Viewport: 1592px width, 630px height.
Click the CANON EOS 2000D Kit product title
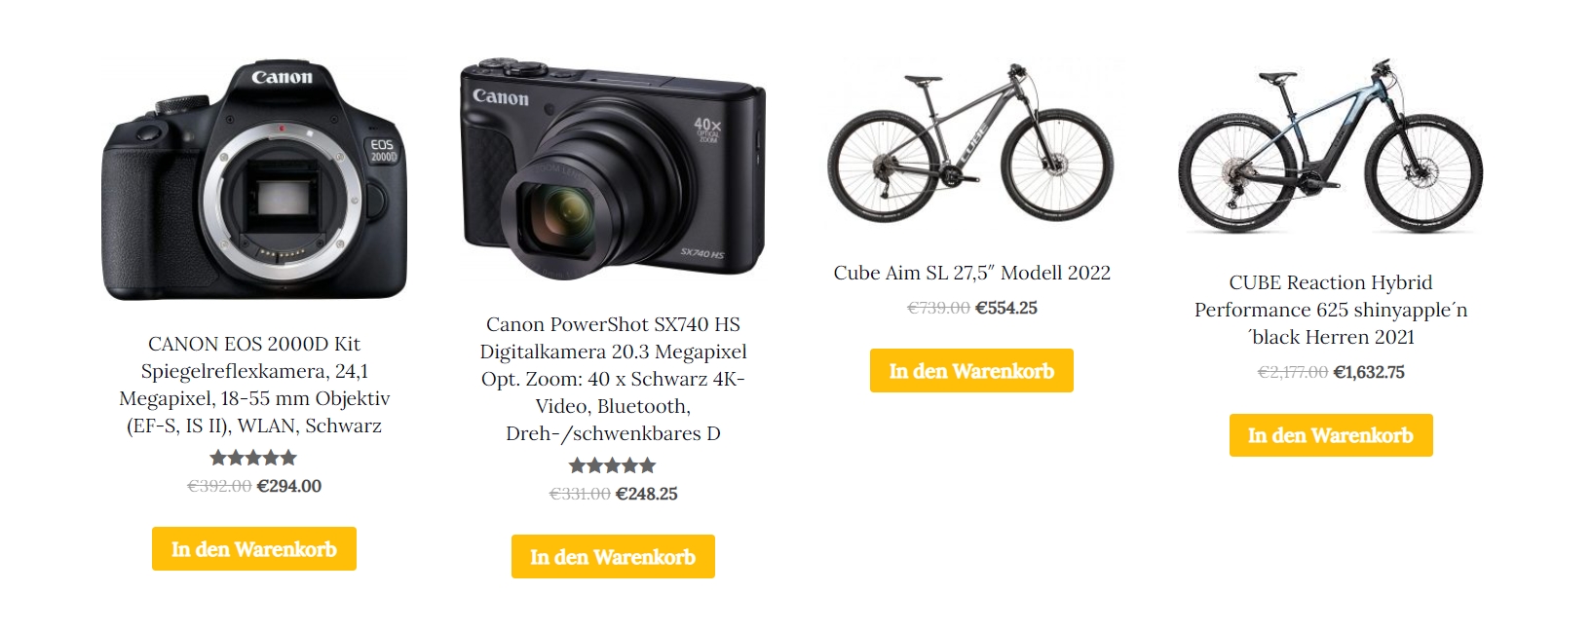click(x=254, y=385)
